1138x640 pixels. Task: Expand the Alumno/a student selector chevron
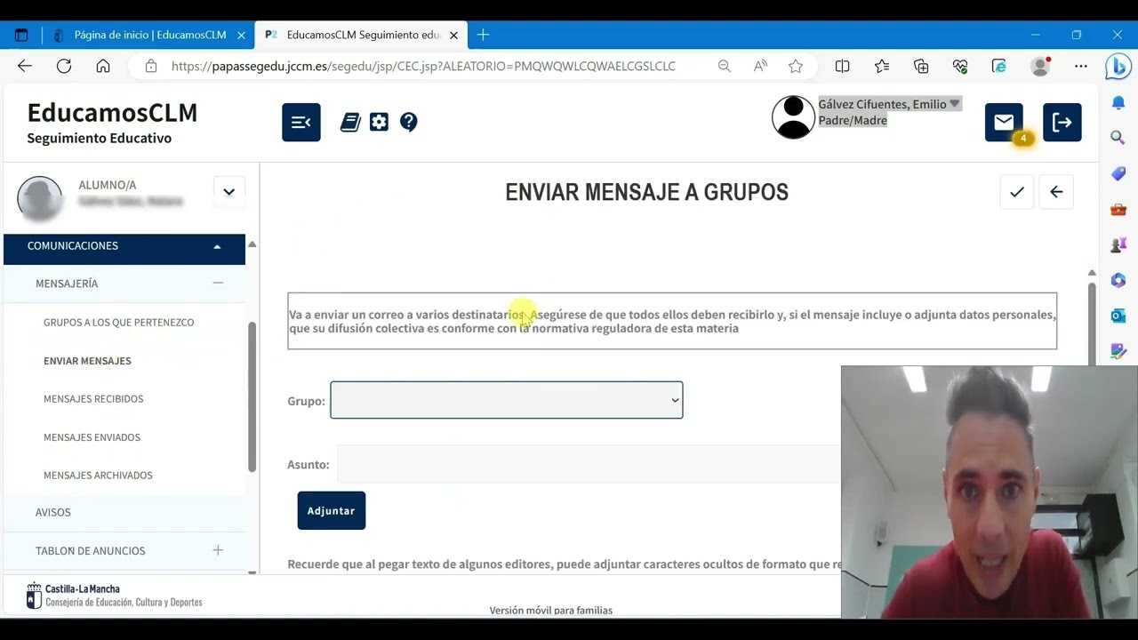pos(228,192)
